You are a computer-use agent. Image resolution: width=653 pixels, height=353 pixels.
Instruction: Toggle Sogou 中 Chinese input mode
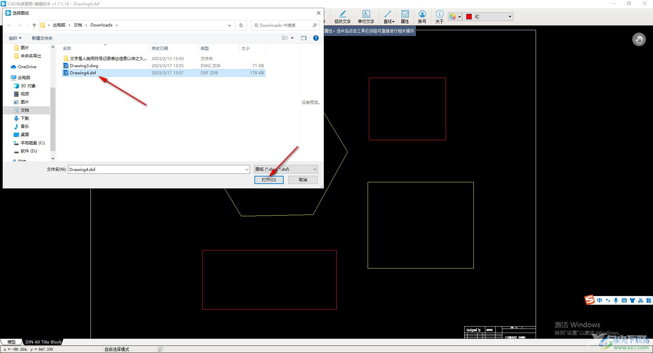(x=600, y=300)
